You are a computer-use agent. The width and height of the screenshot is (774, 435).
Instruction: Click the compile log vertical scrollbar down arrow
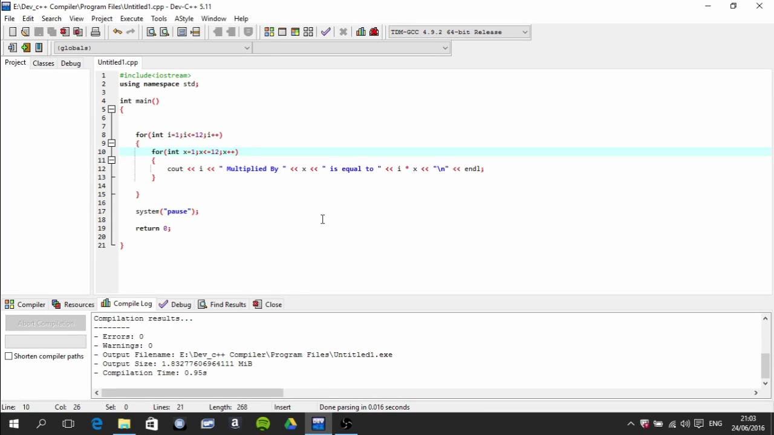tap(766, 383)
